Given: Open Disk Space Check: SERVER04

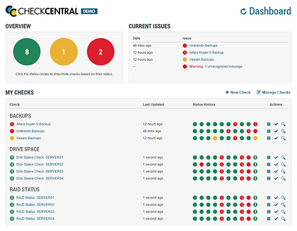Looking at the screenshot, I should (40, 178).
